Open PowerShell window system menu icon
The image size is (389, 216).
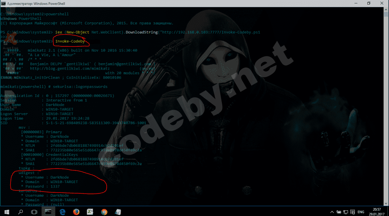tap(3, 3)
